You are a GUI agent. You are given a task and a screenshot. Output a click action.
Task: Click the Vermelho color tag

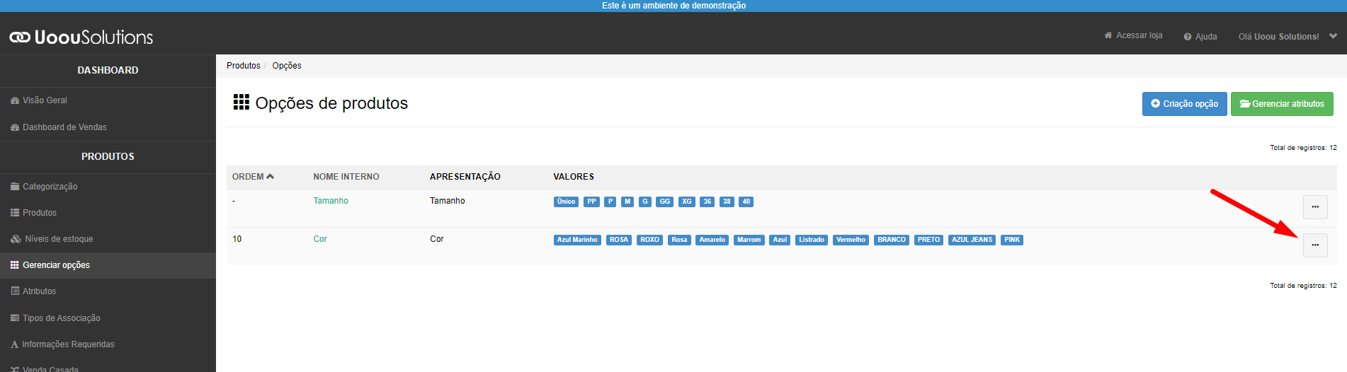coord(851,240)
